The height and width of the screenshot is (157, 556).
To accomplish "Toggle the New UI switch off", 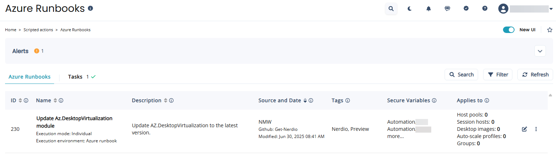I will 509,30.
